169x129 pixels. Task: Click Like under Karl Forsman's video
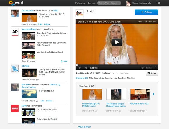[x=40, y=24]
